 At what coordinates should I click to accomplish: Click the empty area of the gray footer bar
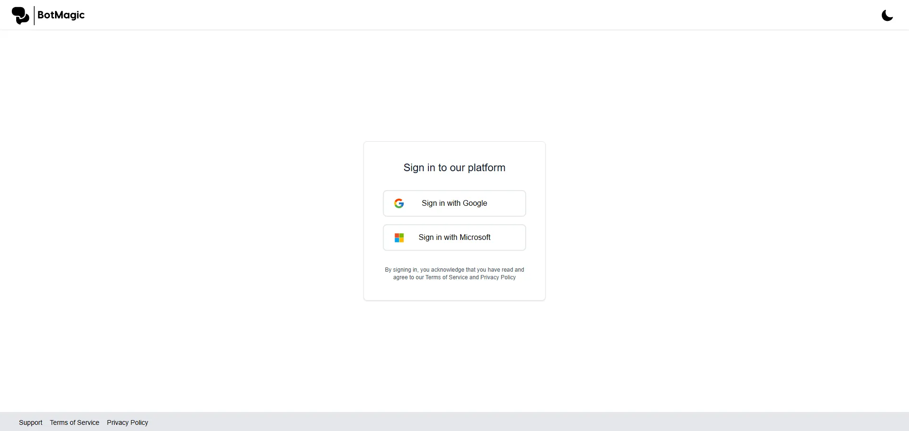(522, 422)
